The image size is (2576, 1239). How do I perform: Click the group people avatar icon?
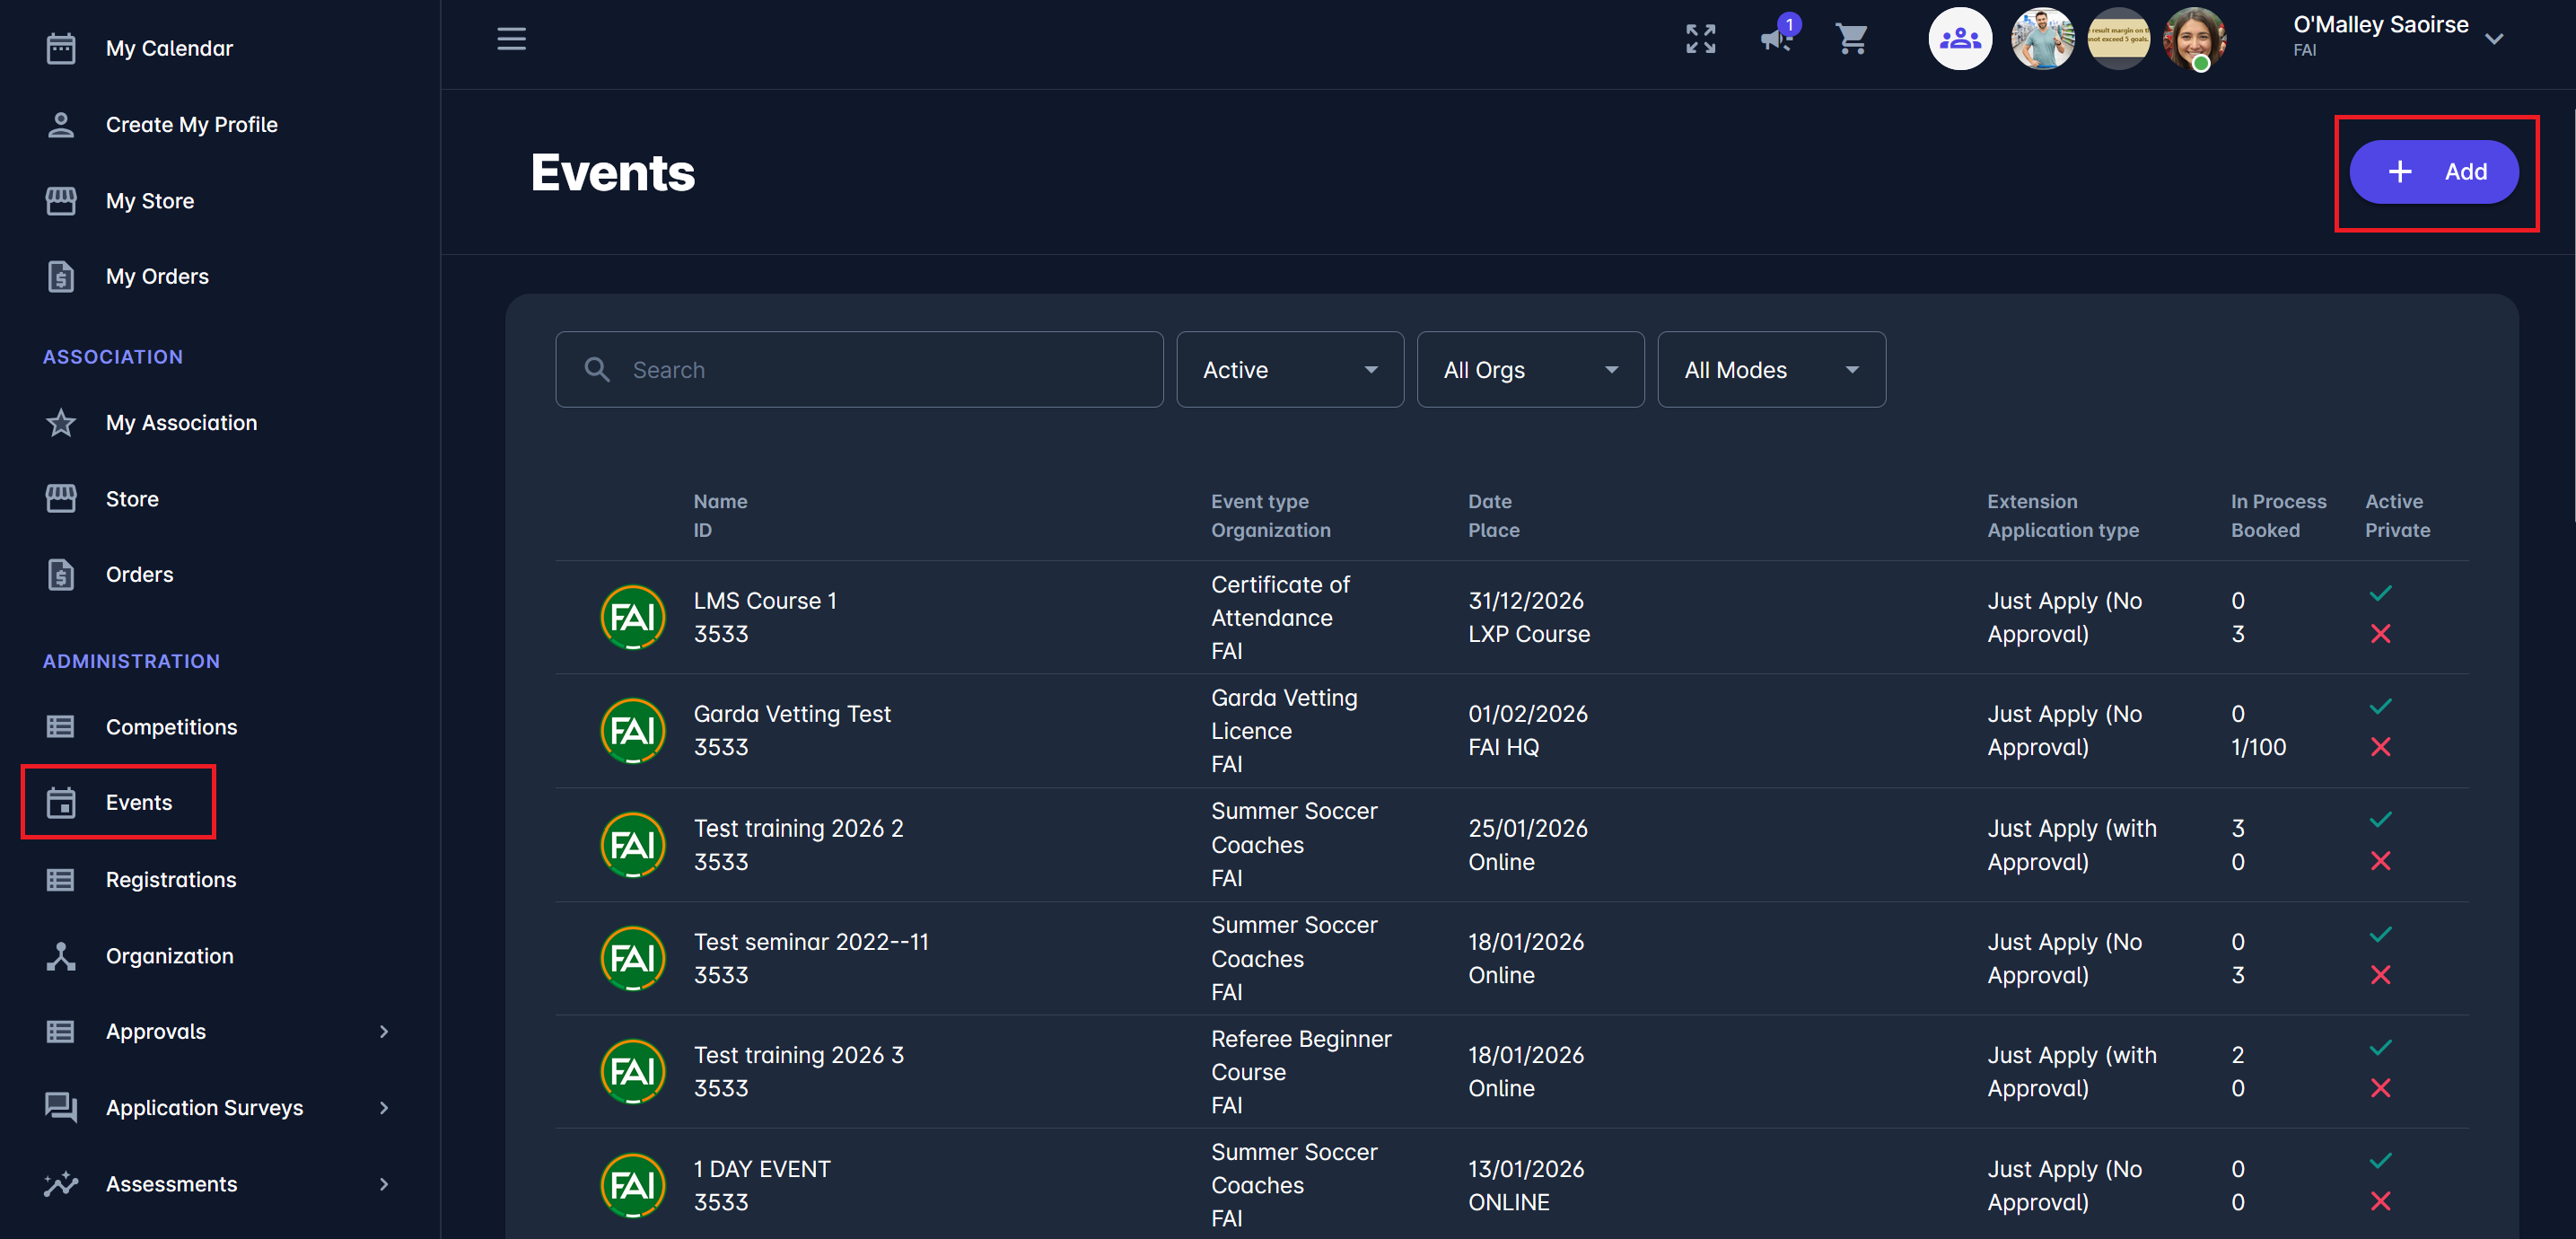click(x=1959, y=39)
